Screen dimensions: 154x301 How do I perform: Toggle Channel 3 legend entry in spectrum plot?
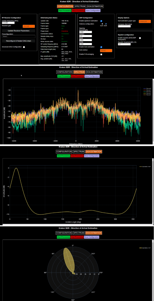[x=148, y=93]
